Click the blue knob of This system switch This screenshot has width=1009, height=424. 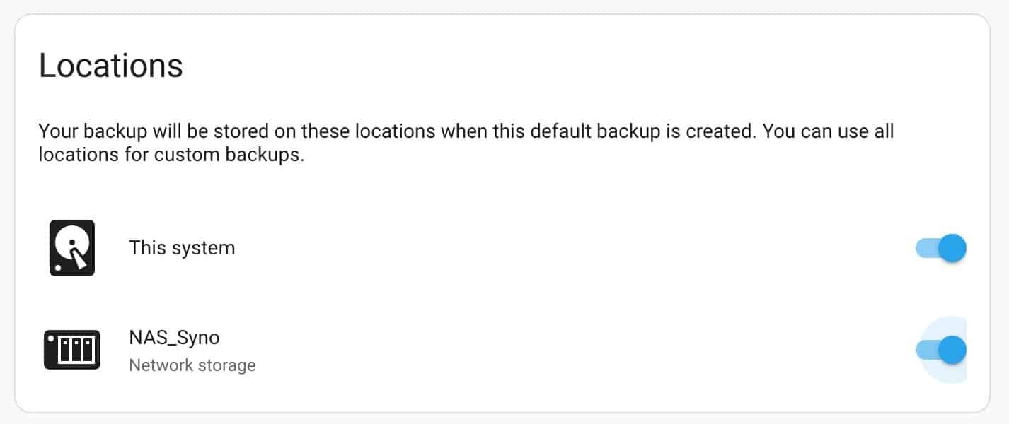(x=953, y=248)
